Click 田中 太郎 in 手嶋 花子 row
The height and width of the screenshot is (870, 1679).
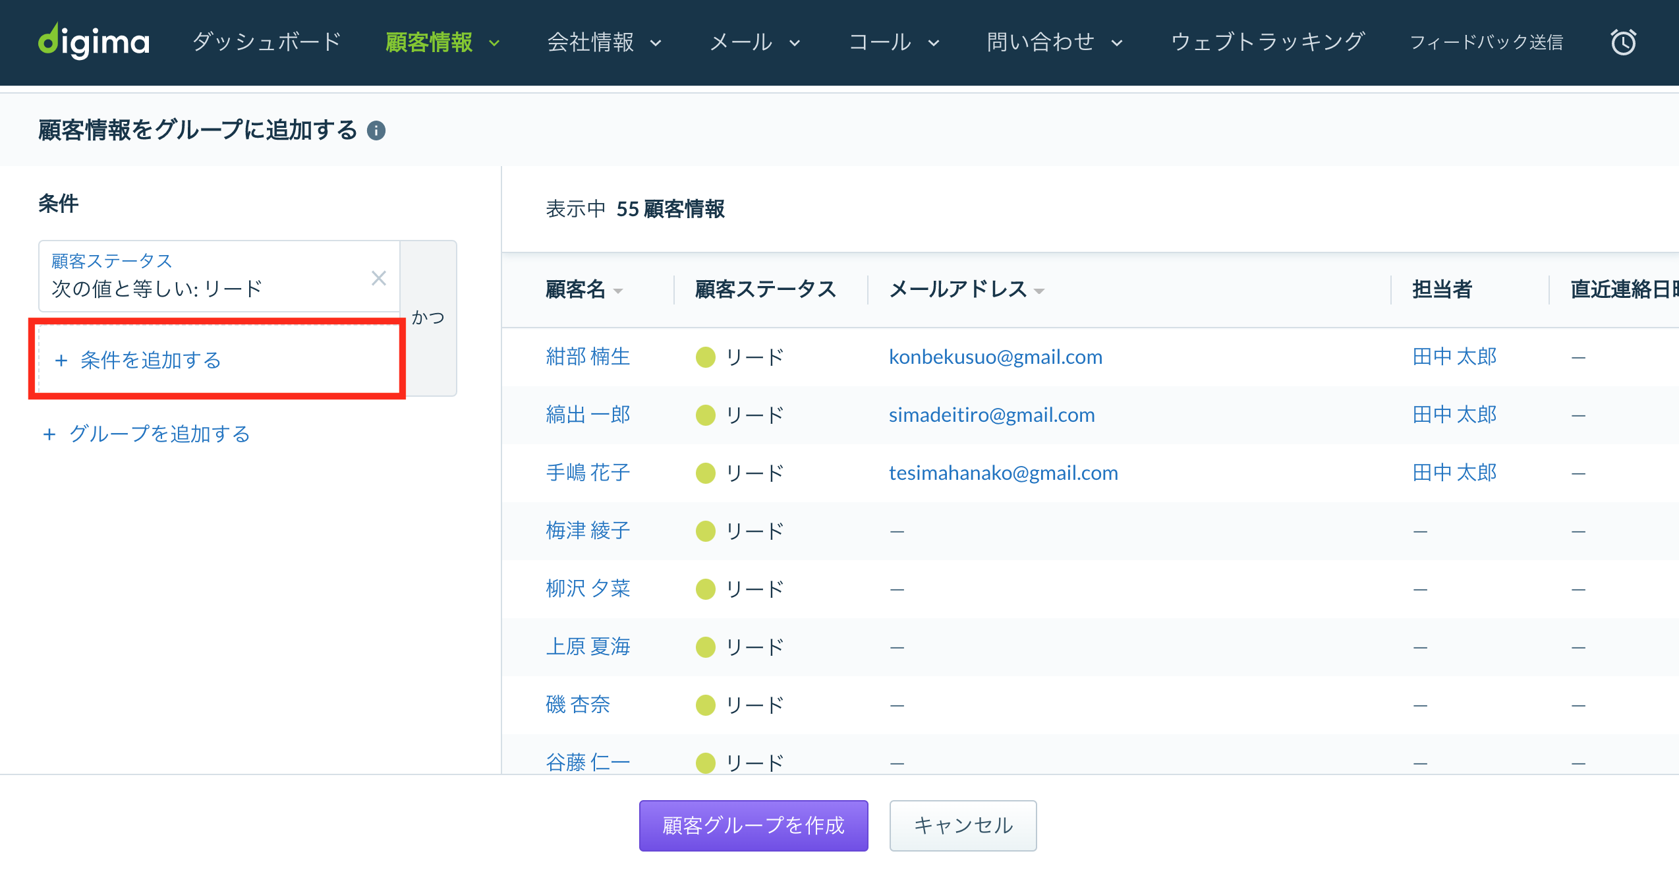tap(1454, 473)
